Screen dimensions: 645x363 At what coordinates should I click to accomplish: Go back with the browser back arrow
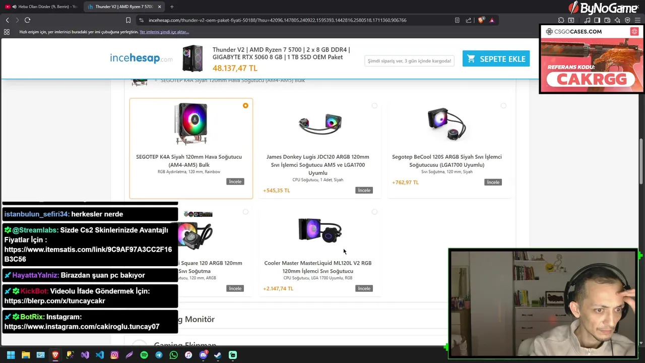tap(7, 20)
